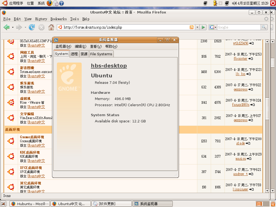Click the System Monitor title bar window icon

[56, 40]
